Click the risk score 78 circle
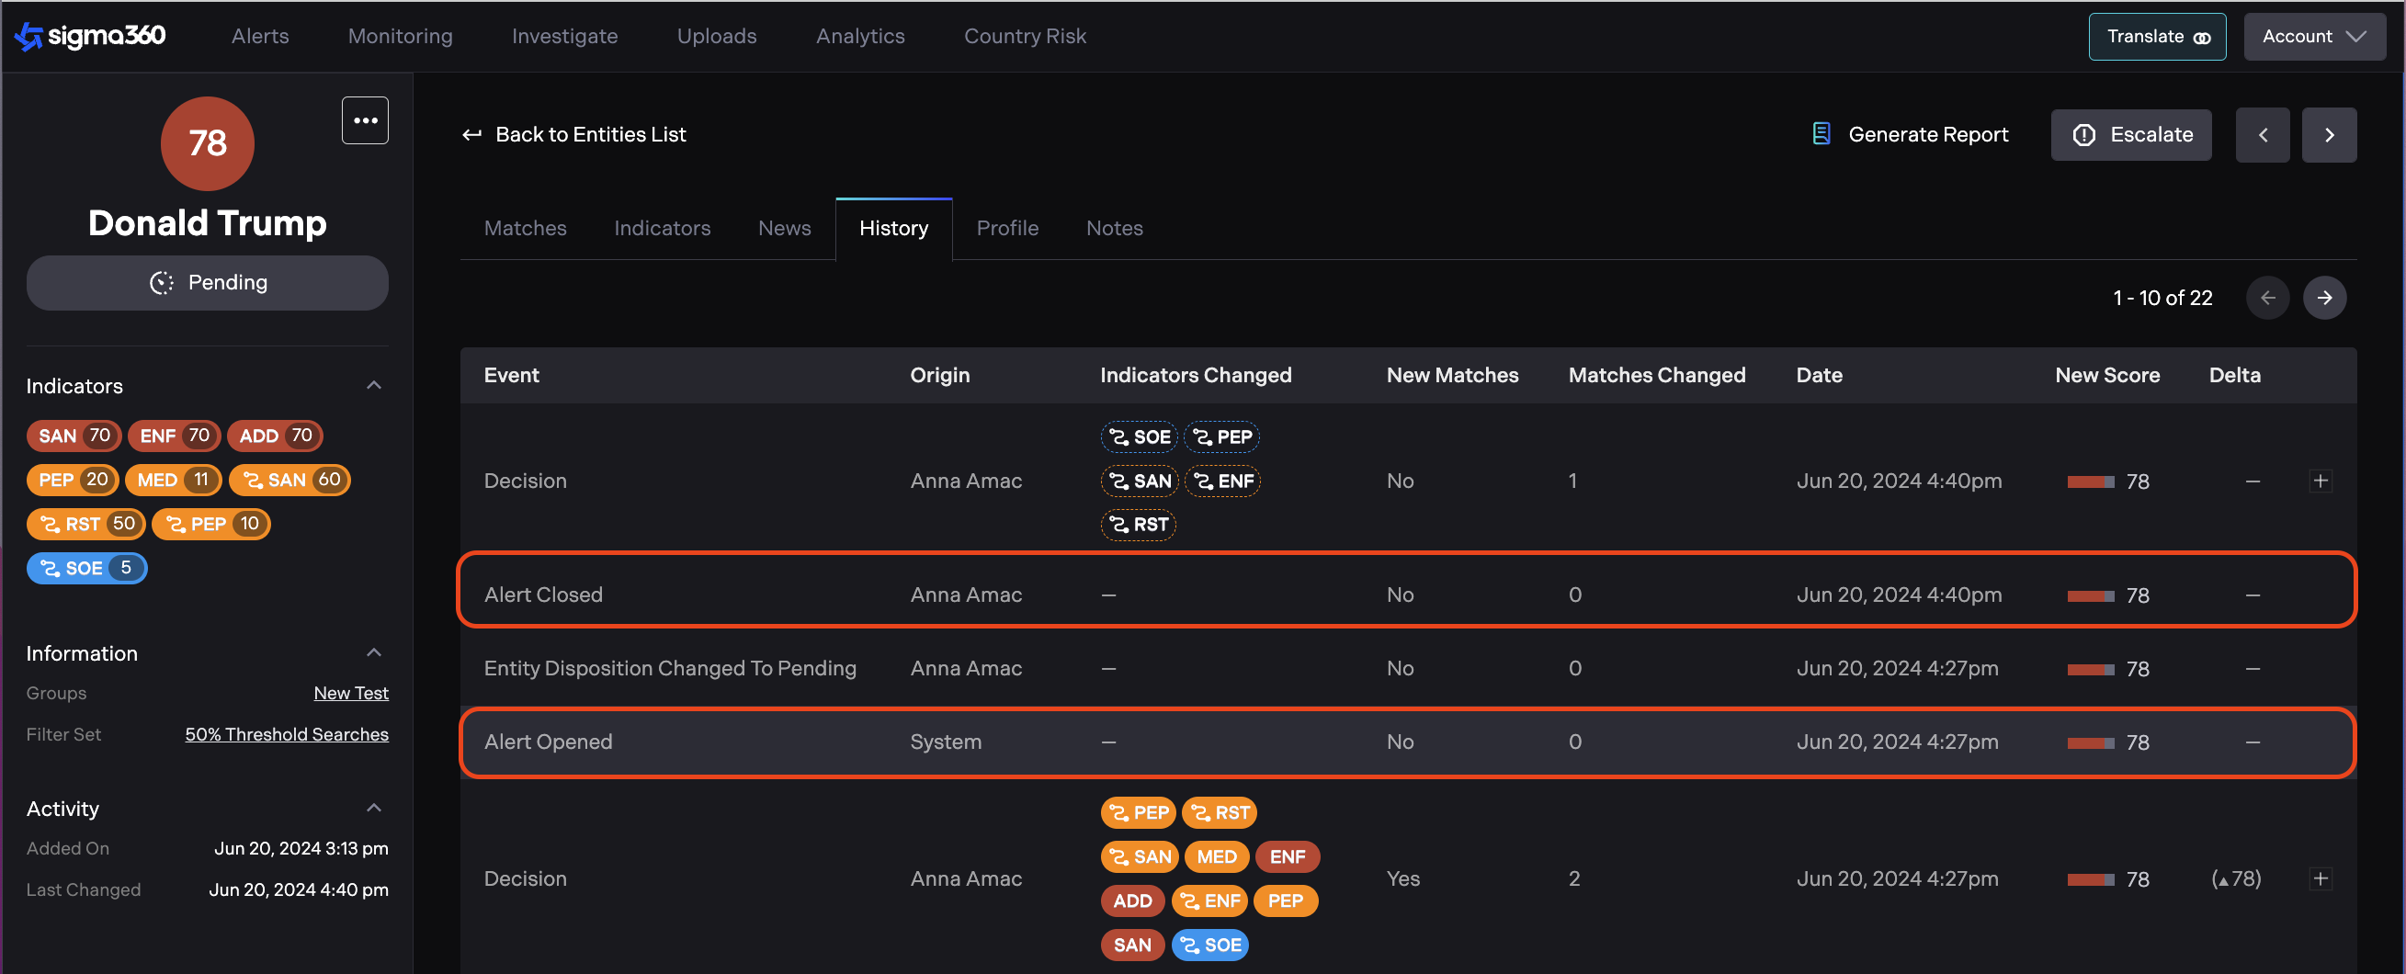The width and height of the screenshot is (2406, 974). (x=208, y=144)
